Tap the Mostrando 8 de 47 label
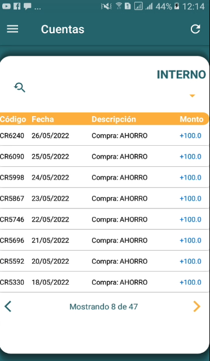Screen dimensions: 210x361 click(x=104, y=307)
